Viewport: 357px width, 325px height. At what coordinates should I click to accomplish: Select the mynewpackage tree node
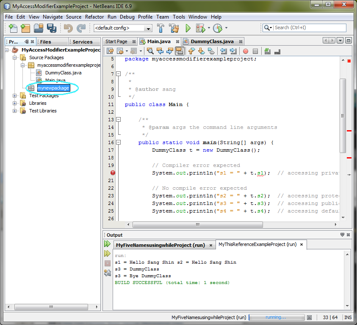[x=53, y=88]
